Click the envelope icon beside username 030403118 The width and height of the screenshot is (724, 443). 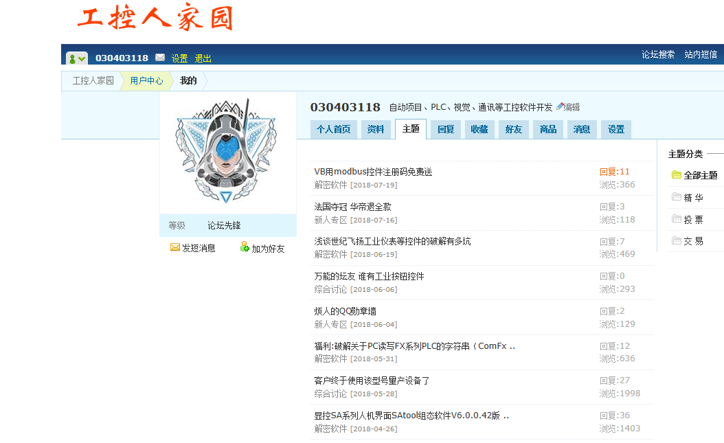coord(160,58)
